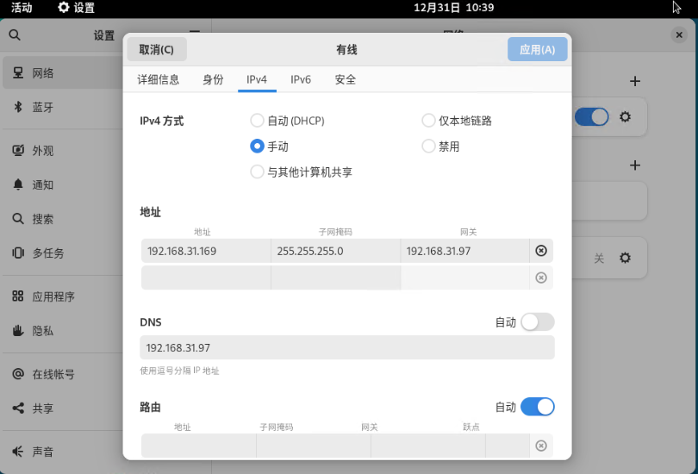Click the 设置 app menu in top bar
This screenshot has height=474, width=698.
tap(77, 8)
